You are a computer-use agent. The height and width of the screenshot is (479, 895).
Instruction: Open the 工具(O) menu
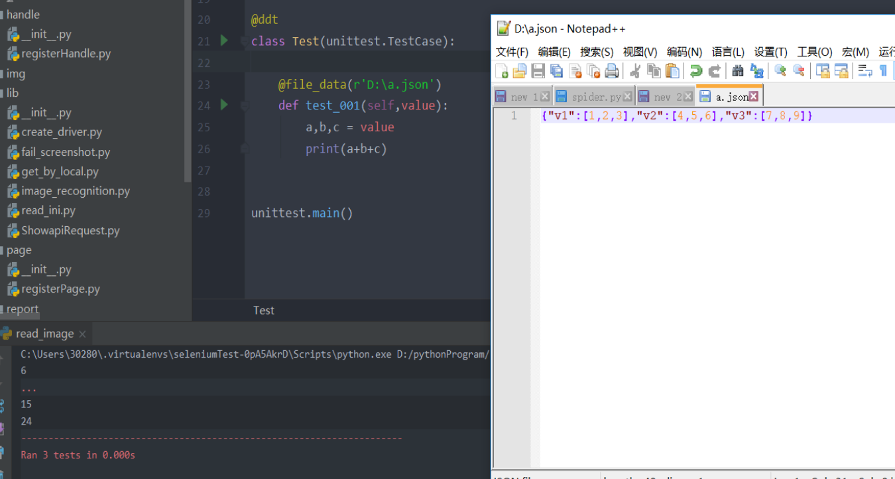(815, 52)
